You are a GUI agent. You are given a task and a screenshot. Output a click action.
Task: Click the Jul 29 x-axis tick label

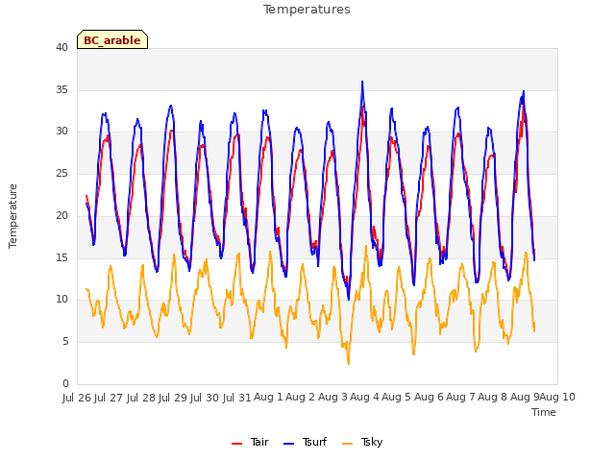click(173, 398)
